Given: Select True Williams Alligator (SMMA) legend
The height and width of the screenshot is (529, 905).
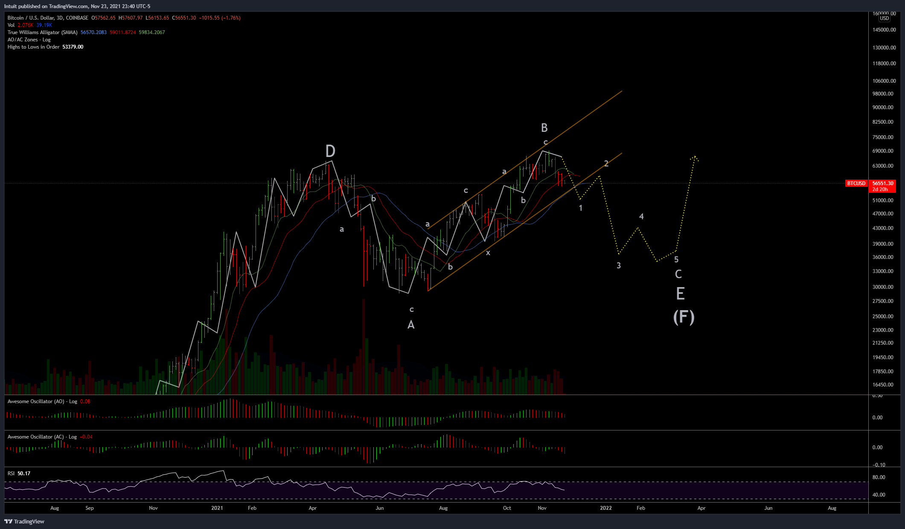Looking at the screenshot, I should pos(42,32).
